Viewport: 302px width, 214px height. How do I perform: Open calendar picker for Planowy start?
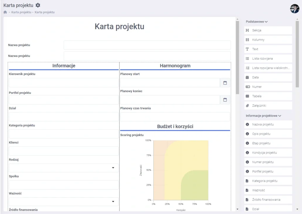point(225,83)
